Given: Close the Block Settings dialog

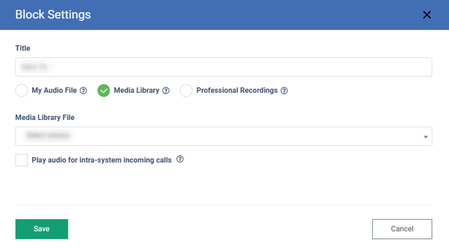Looking at the screenshot, I should click(x=427, y=15).
